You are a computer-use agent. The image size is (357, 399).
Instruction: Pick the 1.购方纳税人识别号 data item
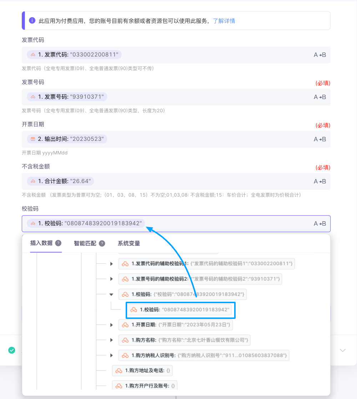tap(204, 355)
